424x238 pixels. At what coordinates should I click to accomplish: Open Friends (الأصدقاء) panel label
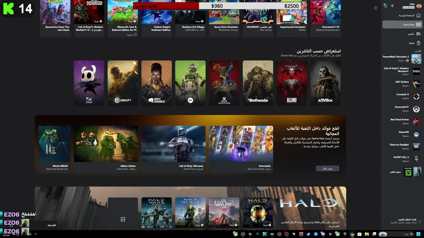tap(52, 225)
